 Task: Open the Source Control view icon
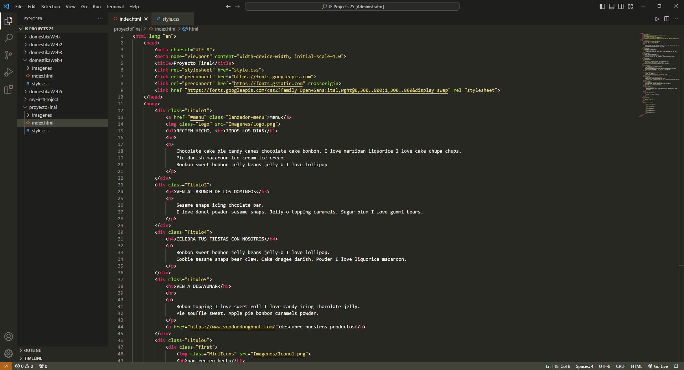pyautogui.click(x=9, y=55)
